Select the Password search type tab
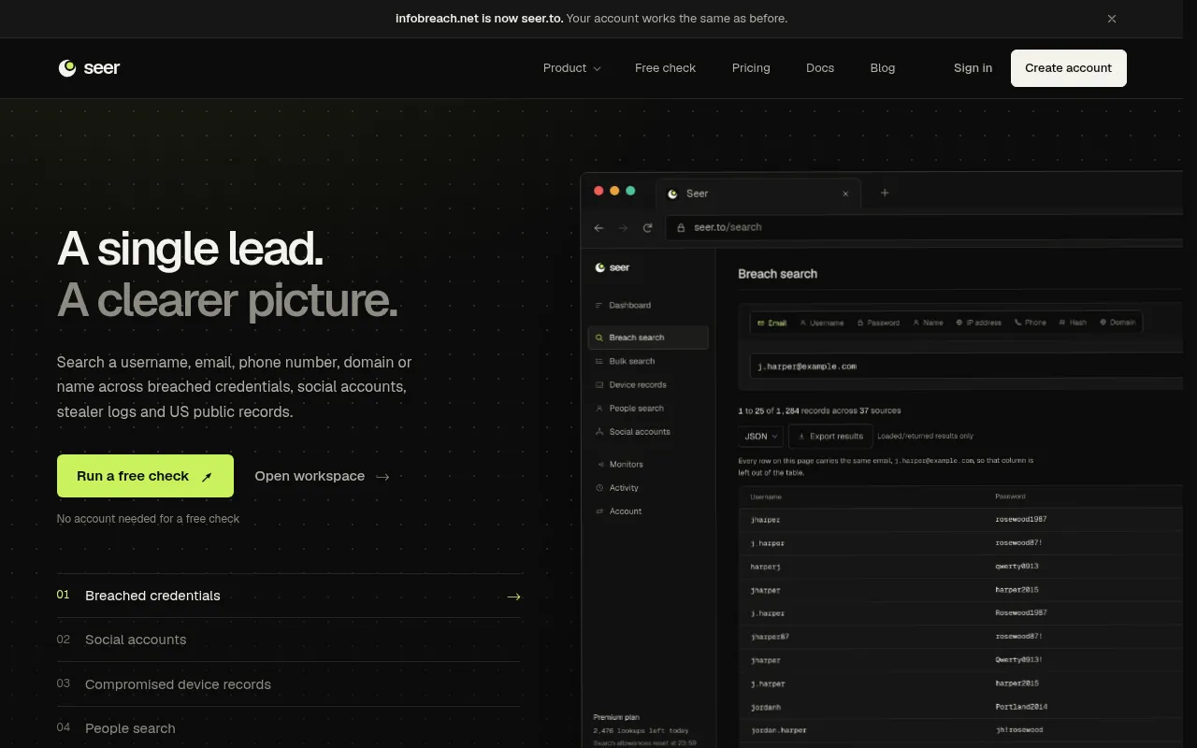This screenshot has height=748, width=1197. (877, 323)
